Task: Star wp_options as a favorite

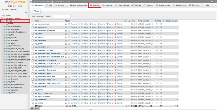Action: pyautogui.click(x=66, y=37)
